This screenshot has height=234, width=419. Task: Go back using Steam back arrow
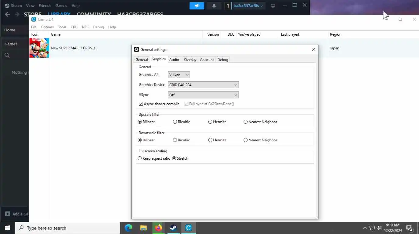tap(7, 14)
